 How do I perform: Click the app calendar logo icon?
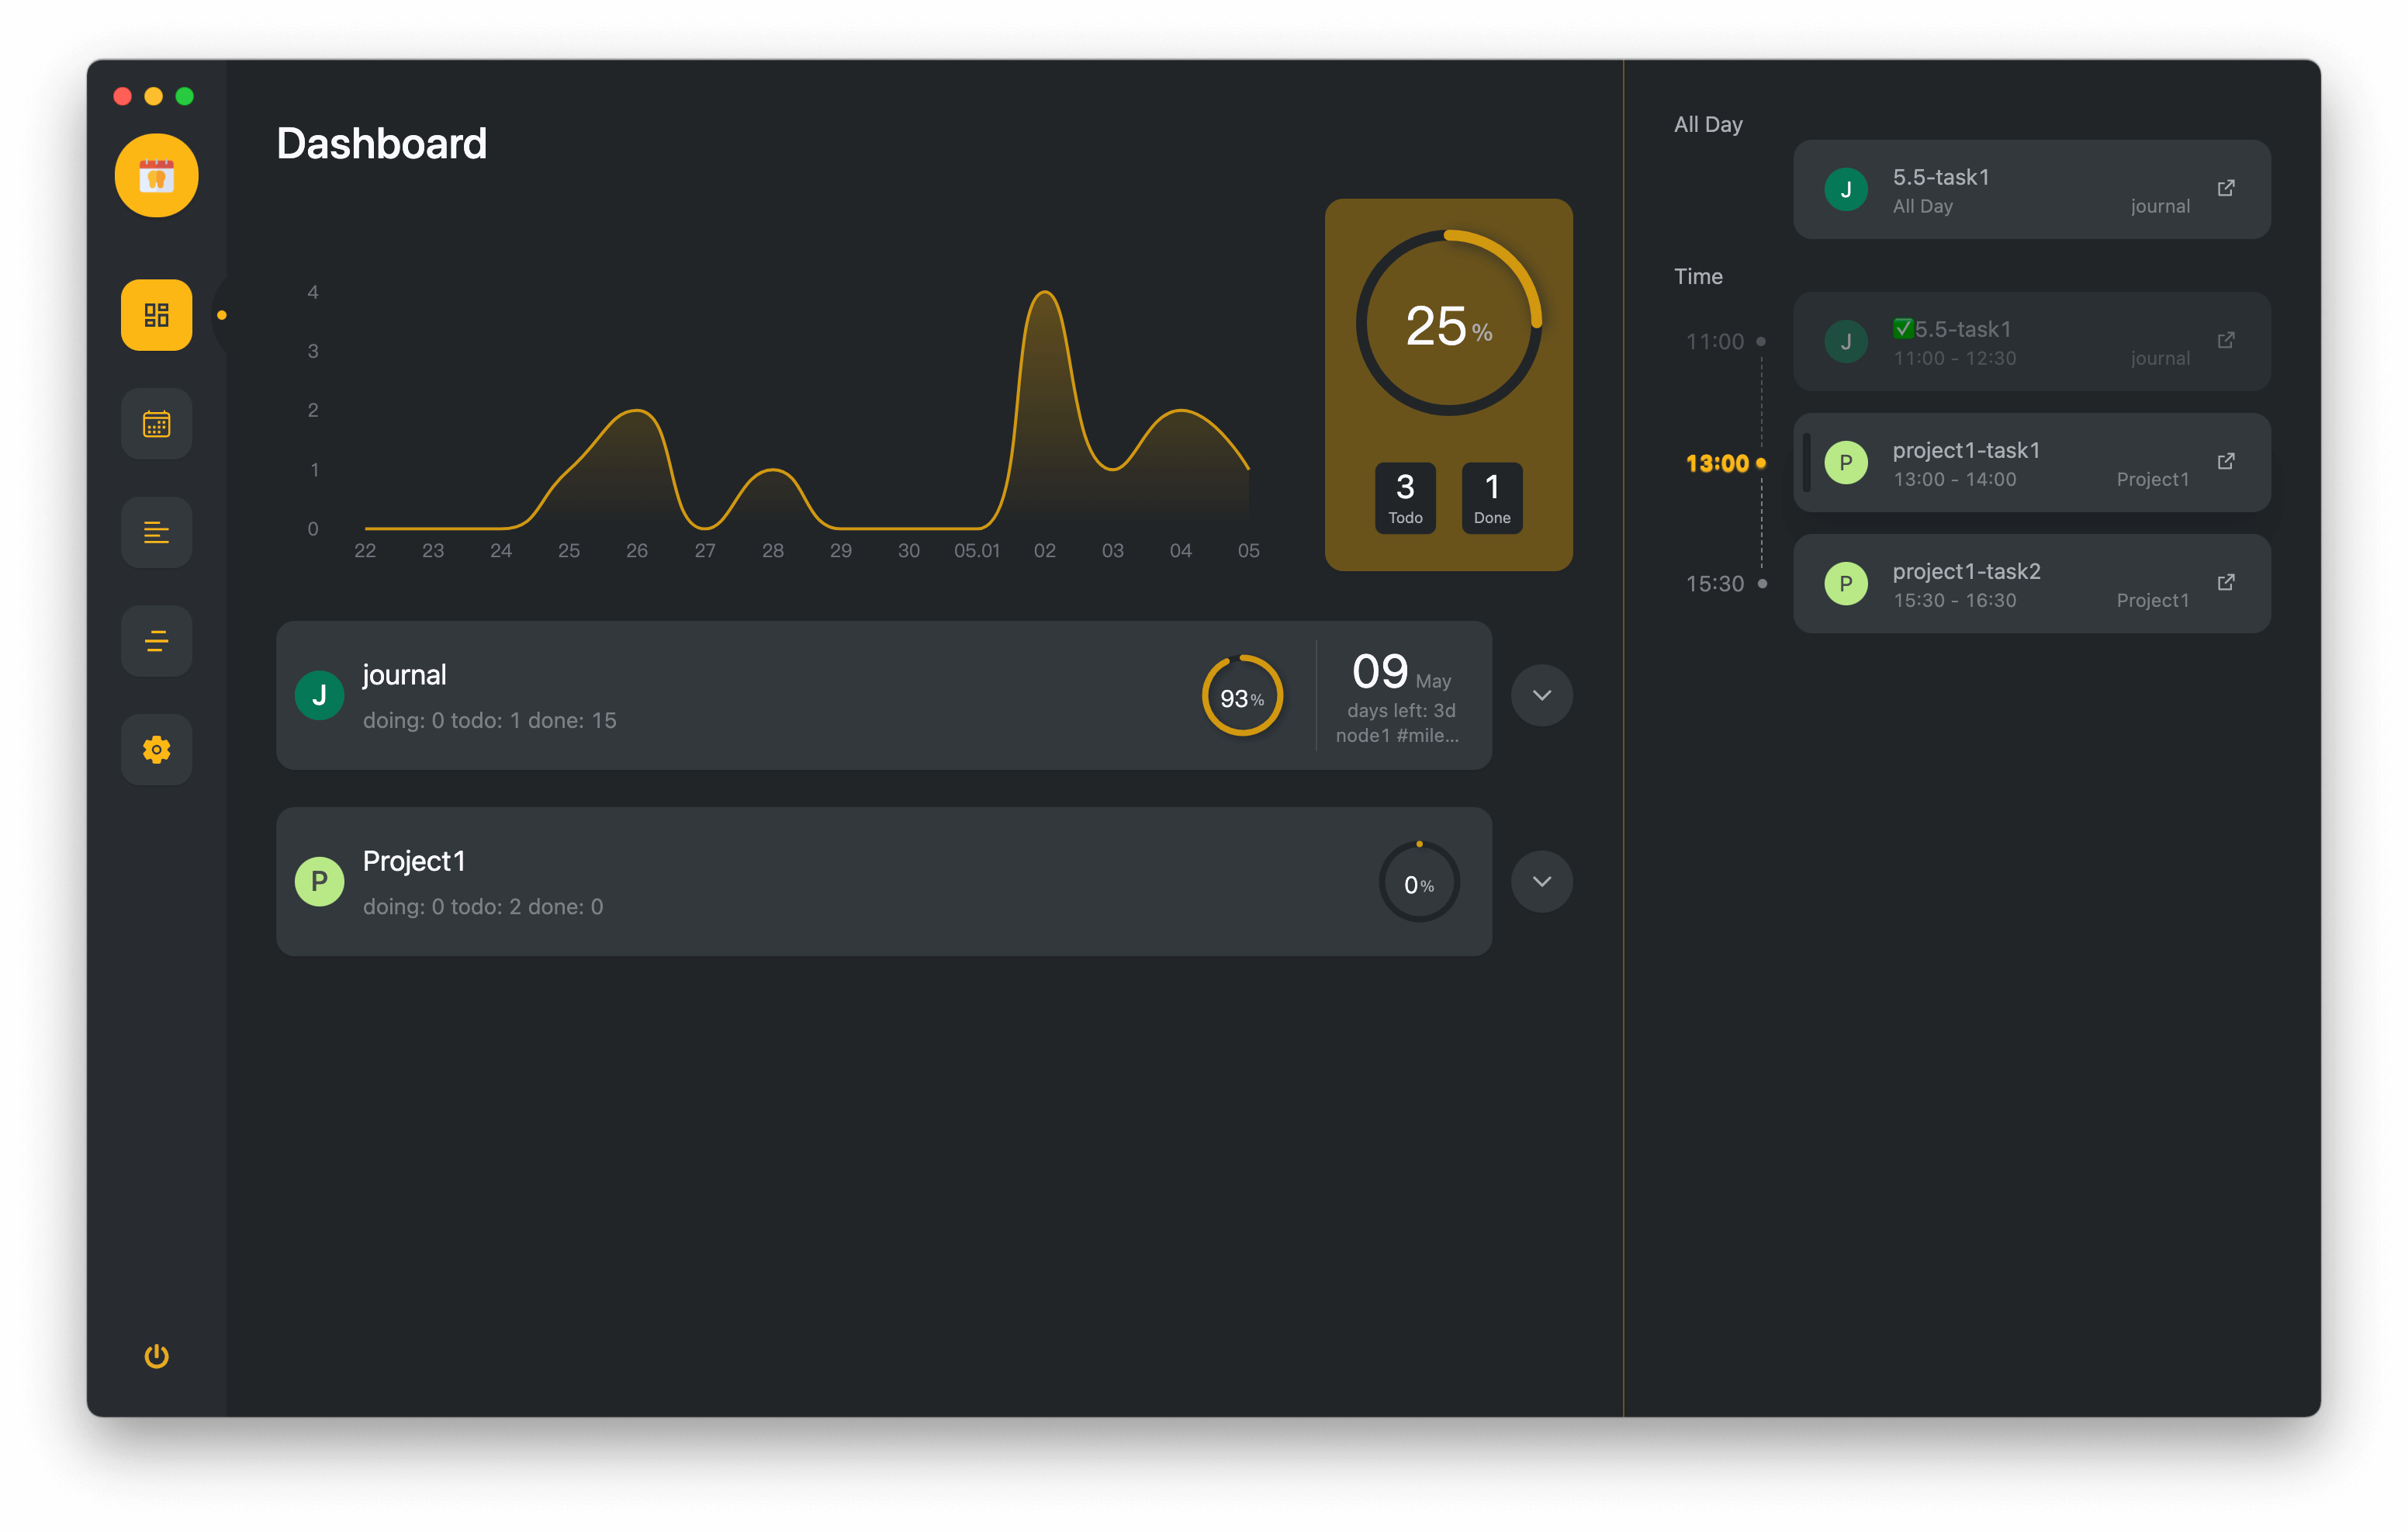click(x=156, y=176)
